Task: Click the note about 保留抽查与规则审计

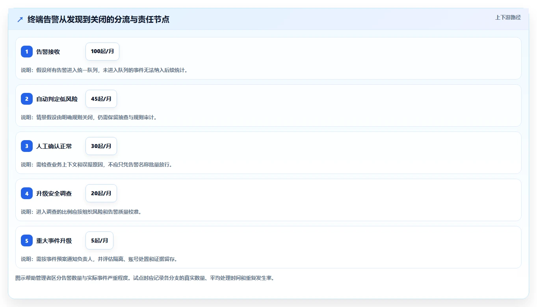Action: 89,117
